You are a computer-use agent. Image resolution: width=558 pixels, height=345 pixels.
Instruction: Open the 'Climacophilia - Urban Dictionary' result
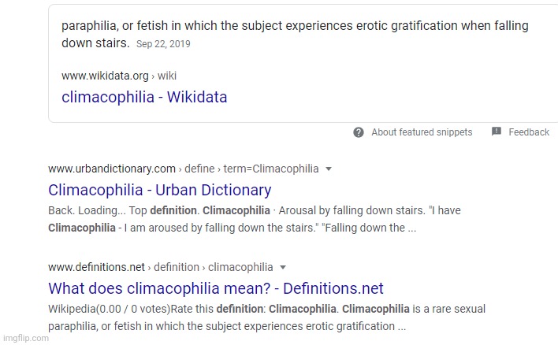click(159, 190)
